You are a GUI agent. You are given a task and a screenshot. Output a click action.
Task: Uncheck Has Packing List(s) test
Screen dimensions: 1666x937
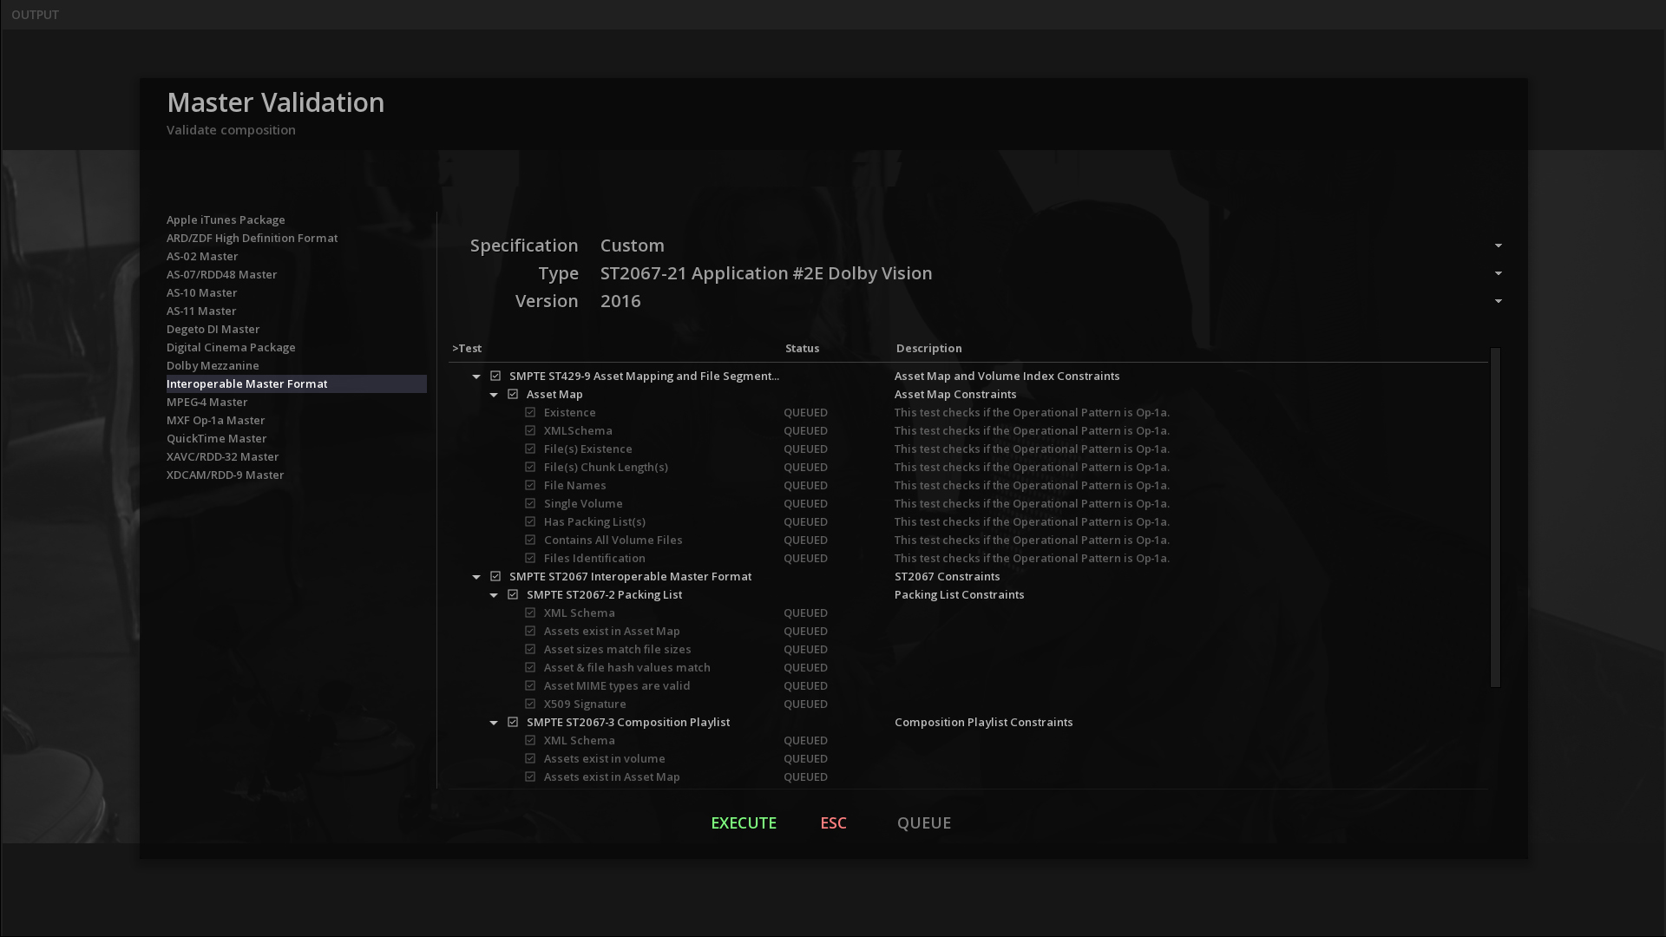(530, 521)
